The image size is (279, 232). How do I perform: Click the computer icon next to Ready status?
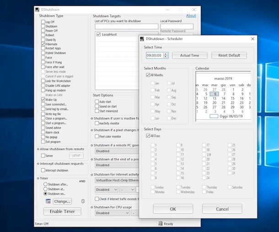coord(161,224)
